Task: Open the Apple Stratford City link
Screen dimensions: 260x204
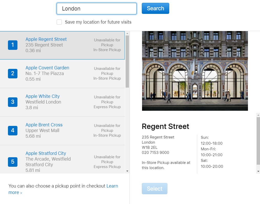Action: 46,153
